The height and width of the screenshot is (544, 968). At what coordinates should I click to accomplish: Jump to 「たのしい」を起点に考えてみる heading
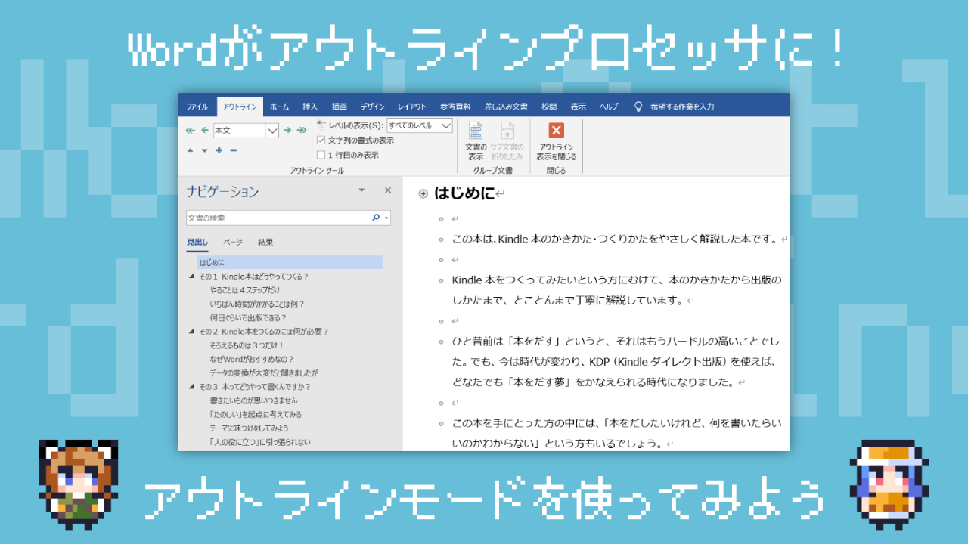pos(256,414)
